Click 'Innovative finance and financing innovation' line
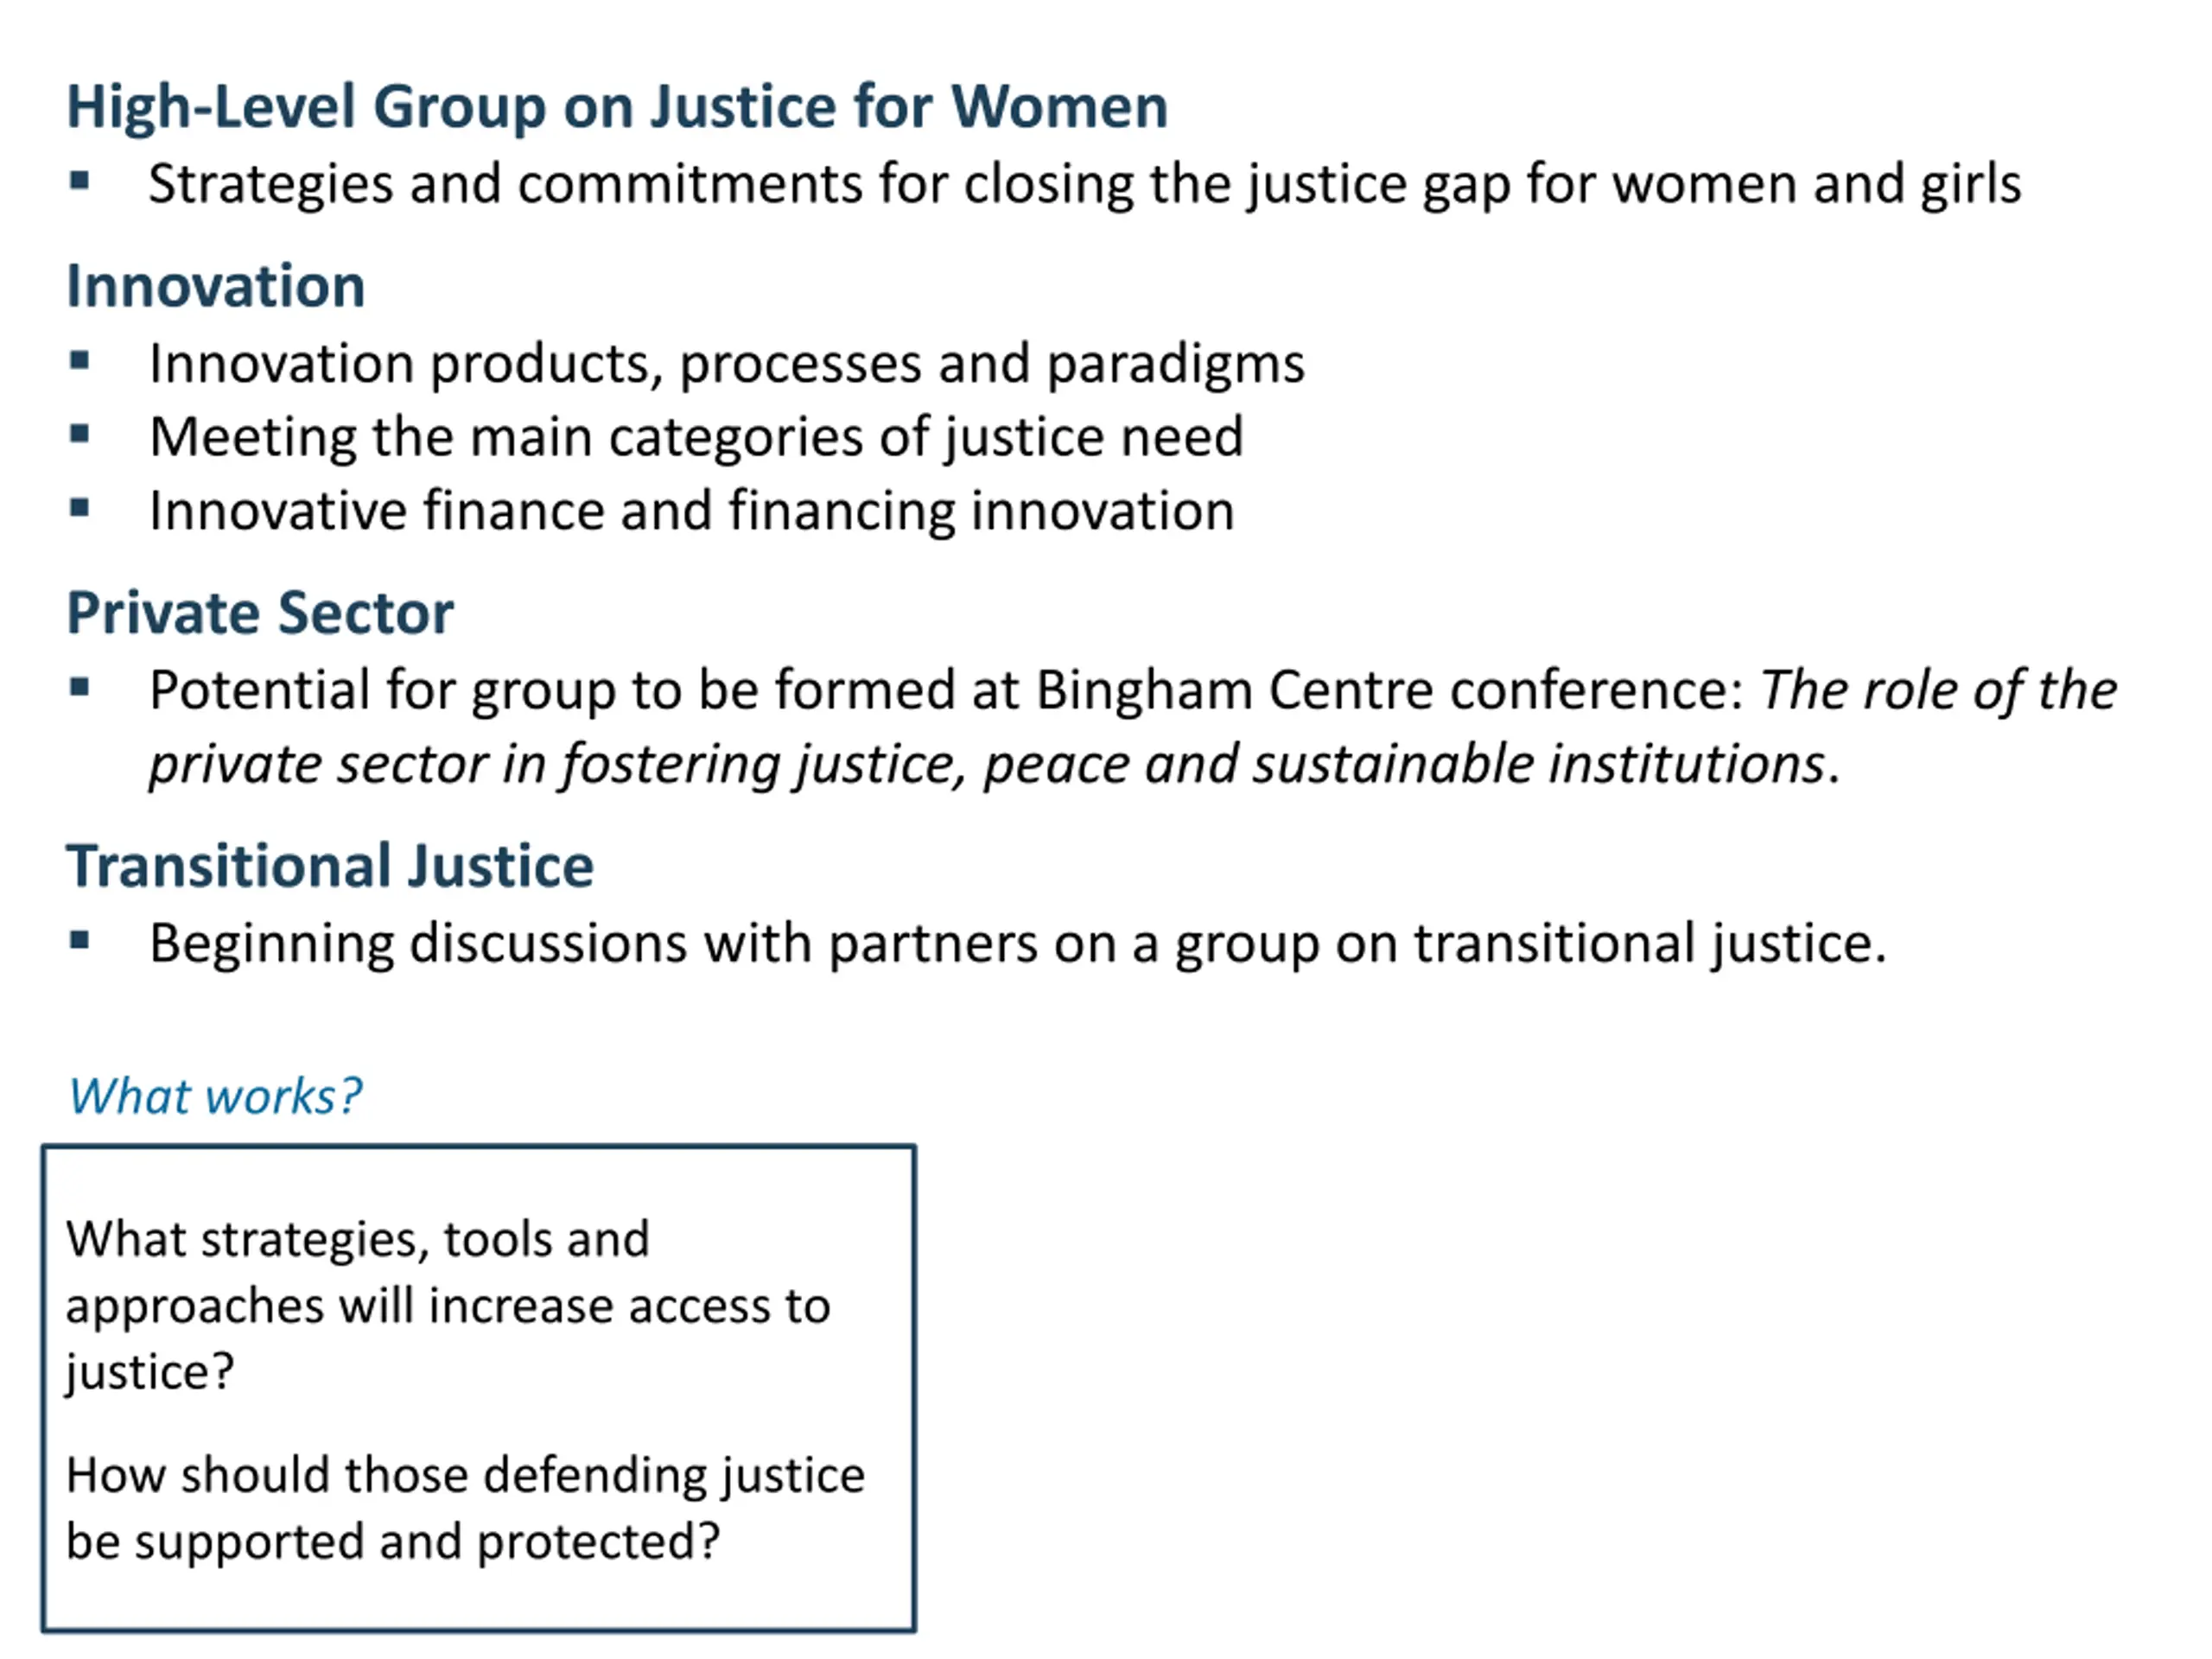This screenshot has height=1659, width=2212. coord(691,512)
